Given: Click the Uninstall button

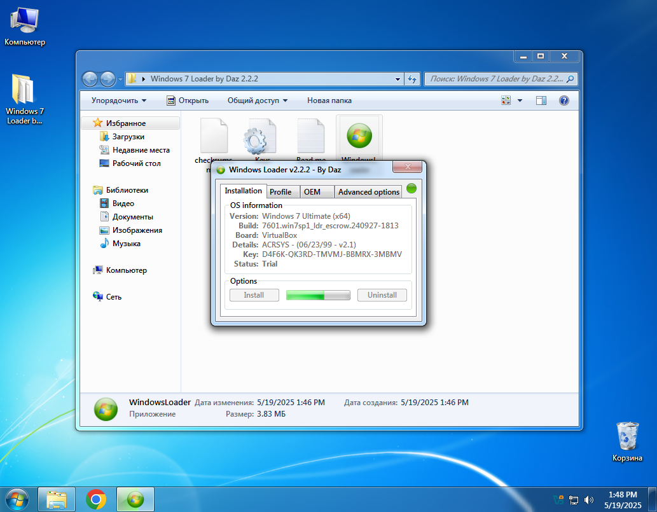Looking at the screenshot, I should click(x=382, y=294).
